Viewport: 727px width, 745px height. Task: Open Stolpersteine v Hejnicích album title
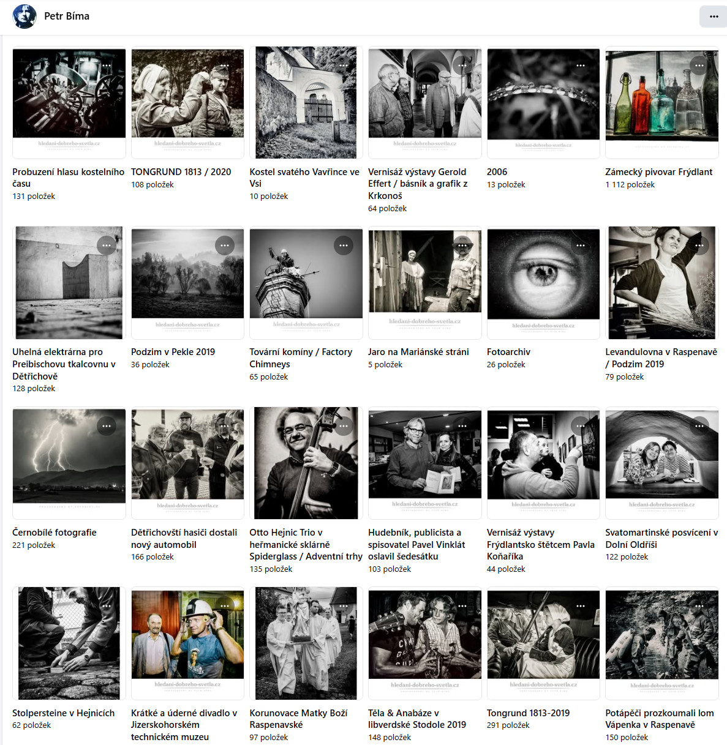pos(64,713)
